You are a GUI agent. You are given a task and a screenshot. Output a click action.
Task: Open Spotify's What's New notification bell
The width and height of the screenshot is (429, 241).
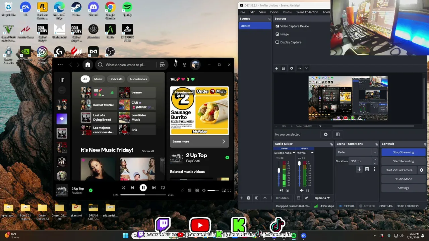point(175,65)
